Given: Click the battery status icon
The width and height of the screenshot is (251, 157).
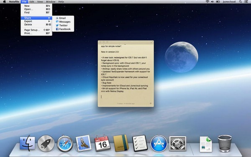Looking at the screenshot, I should (218, 2).
